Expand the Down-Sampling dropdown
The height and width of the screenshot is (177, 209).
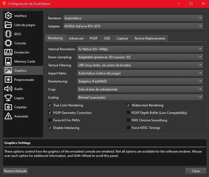click(x=140, y=57)
